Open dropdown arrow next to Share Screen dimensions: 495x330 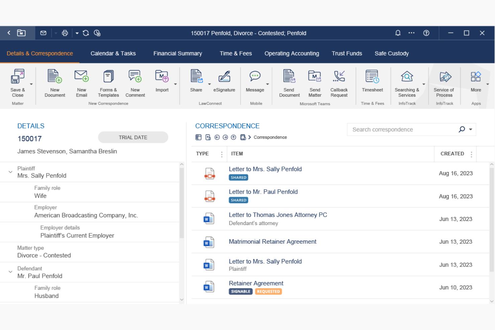209,84
